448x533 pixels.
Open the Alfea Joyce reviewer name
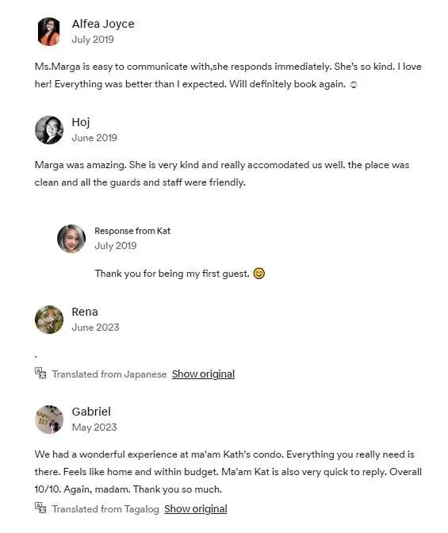[103, 24]
